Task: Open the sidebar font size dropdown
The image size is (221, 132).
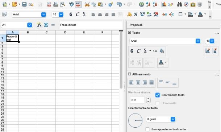Action: [212, 41]
